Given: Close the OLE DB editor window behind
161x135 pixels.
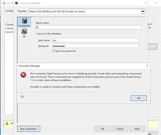Looking at the screenshot, I should coord(156,3).
